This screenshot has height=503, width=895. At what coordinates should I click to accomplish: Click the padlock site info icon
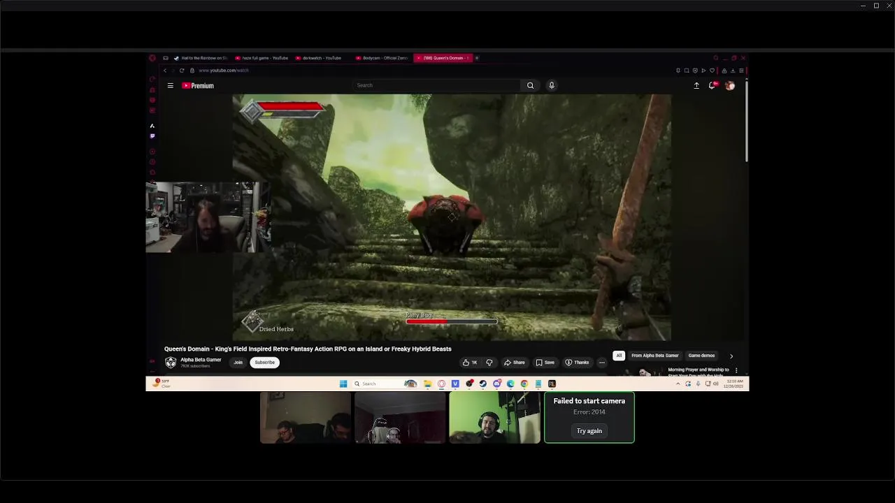coord(192,71)
